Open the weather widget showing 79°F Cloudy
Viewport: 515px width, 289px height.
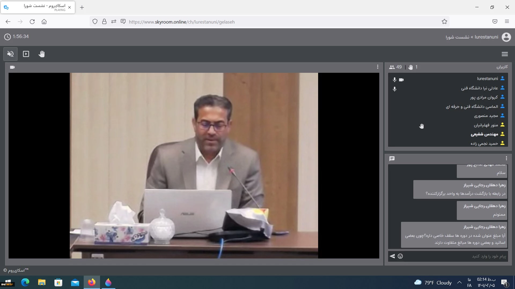tap(433, 283)
